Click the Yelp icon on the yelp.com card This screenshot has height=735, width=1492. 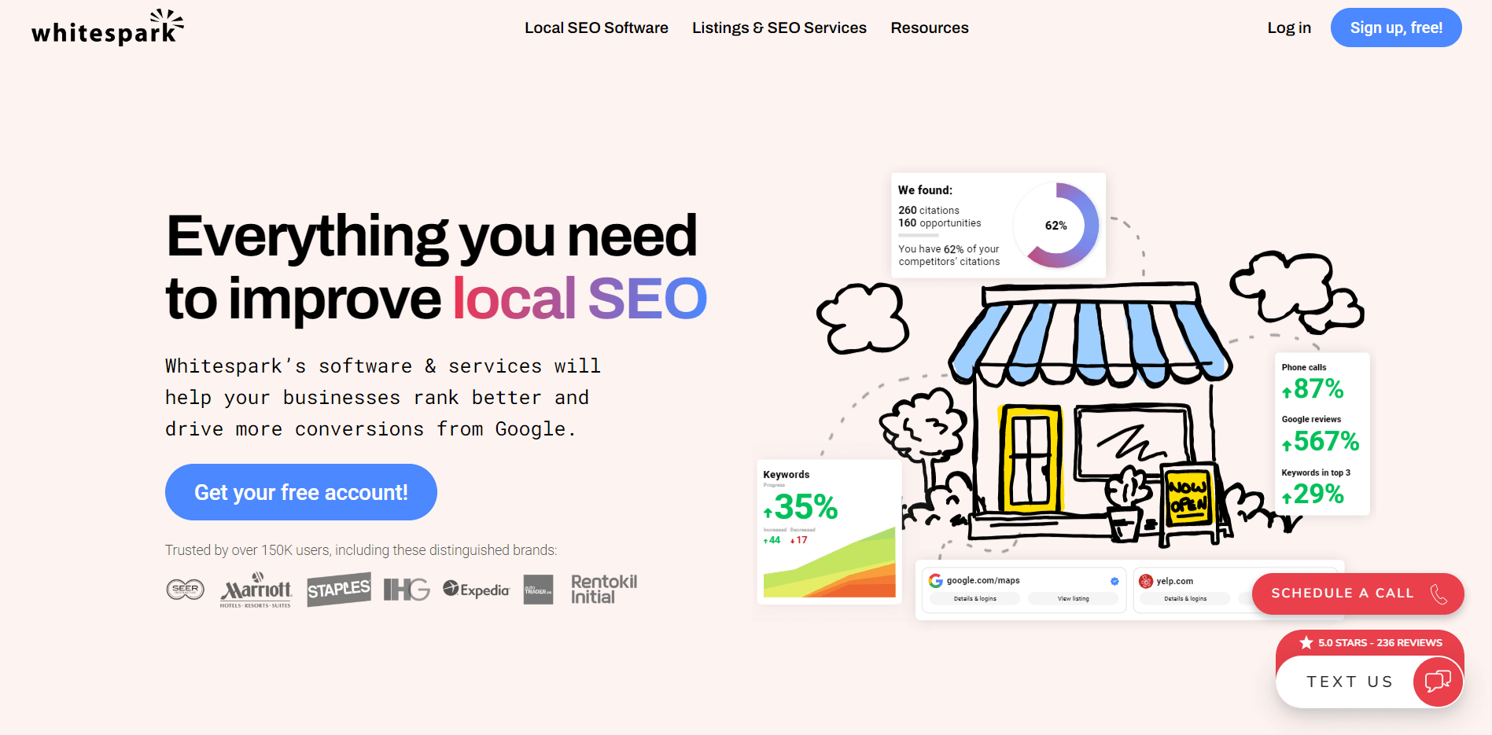1144,580
